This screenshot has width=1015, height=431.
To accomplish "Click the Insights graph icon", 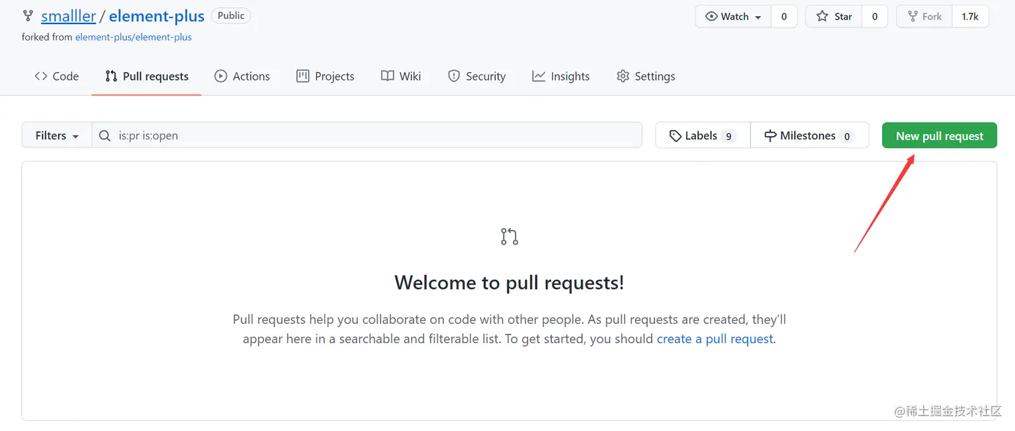I will [x=538, y=76].
